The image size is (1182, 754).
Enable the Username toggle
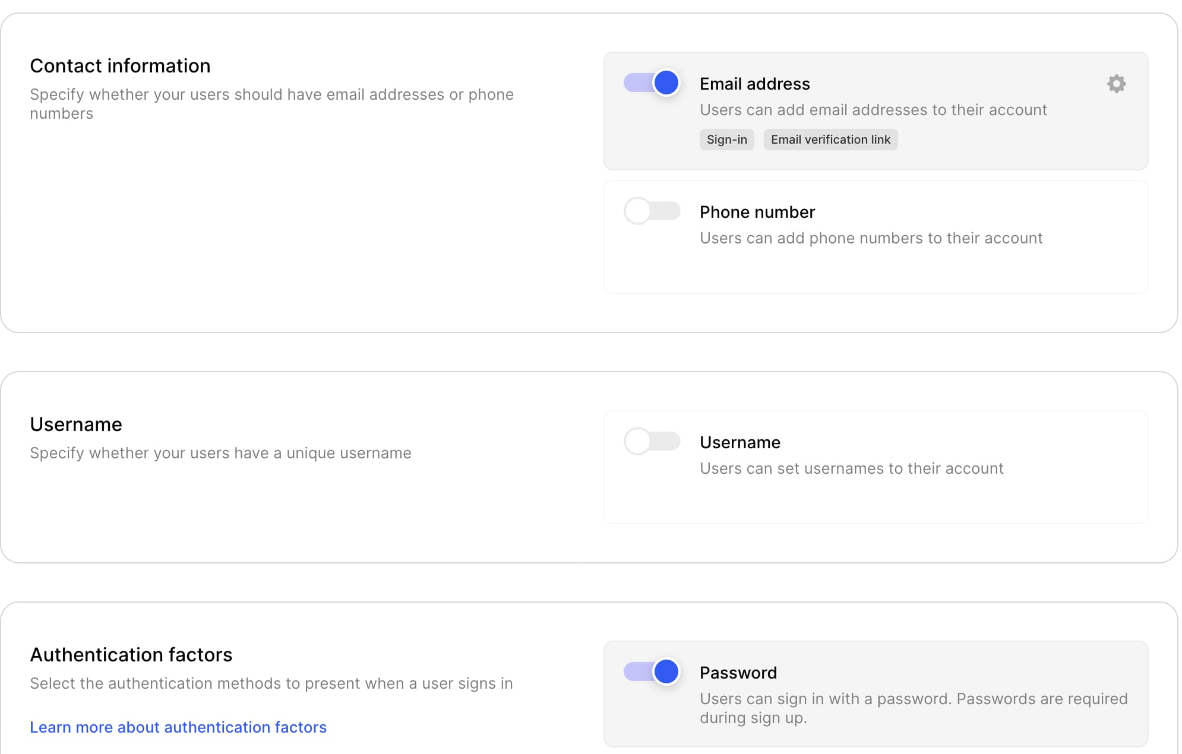click(652, 441)
